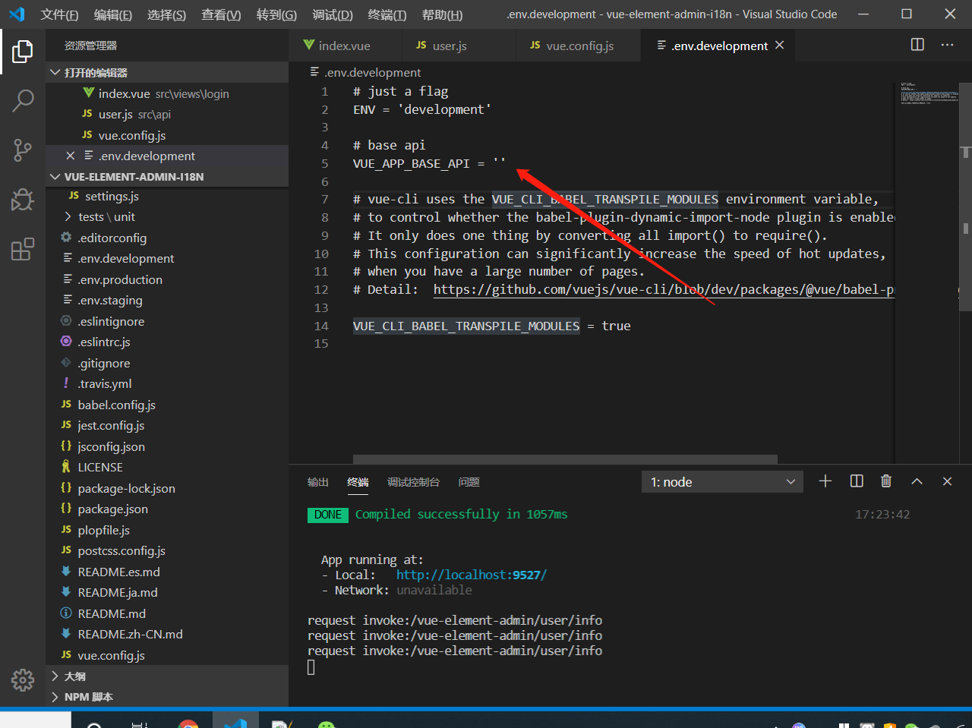972x728 pixels.
Task: Open the Extensions view icon
Action: tap(22, 249)
